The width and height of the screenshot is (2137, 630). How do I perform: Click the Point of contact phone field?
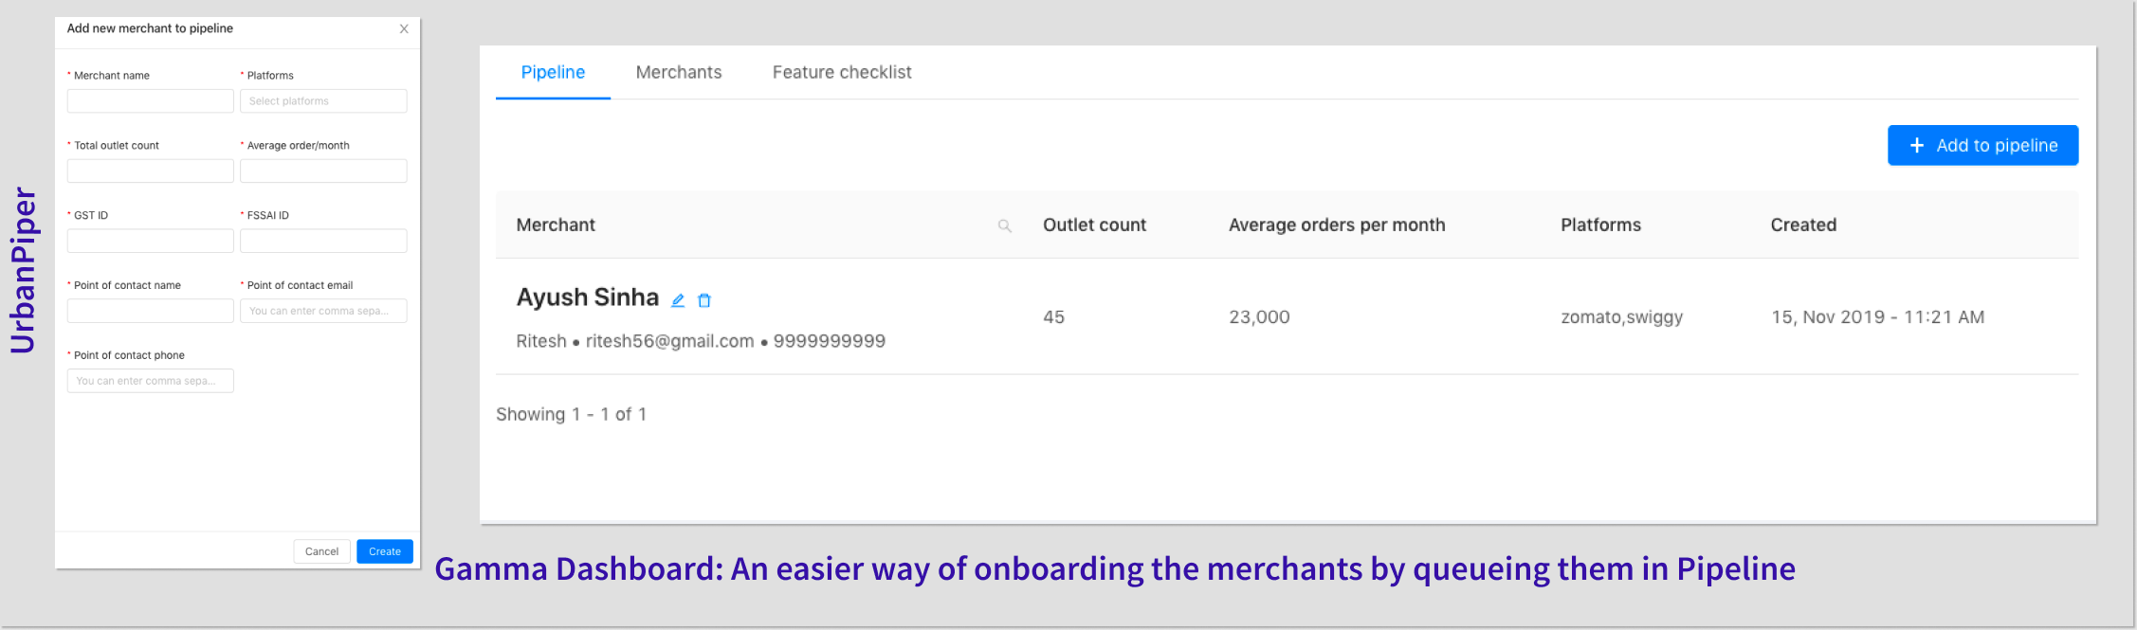[150, 381]
